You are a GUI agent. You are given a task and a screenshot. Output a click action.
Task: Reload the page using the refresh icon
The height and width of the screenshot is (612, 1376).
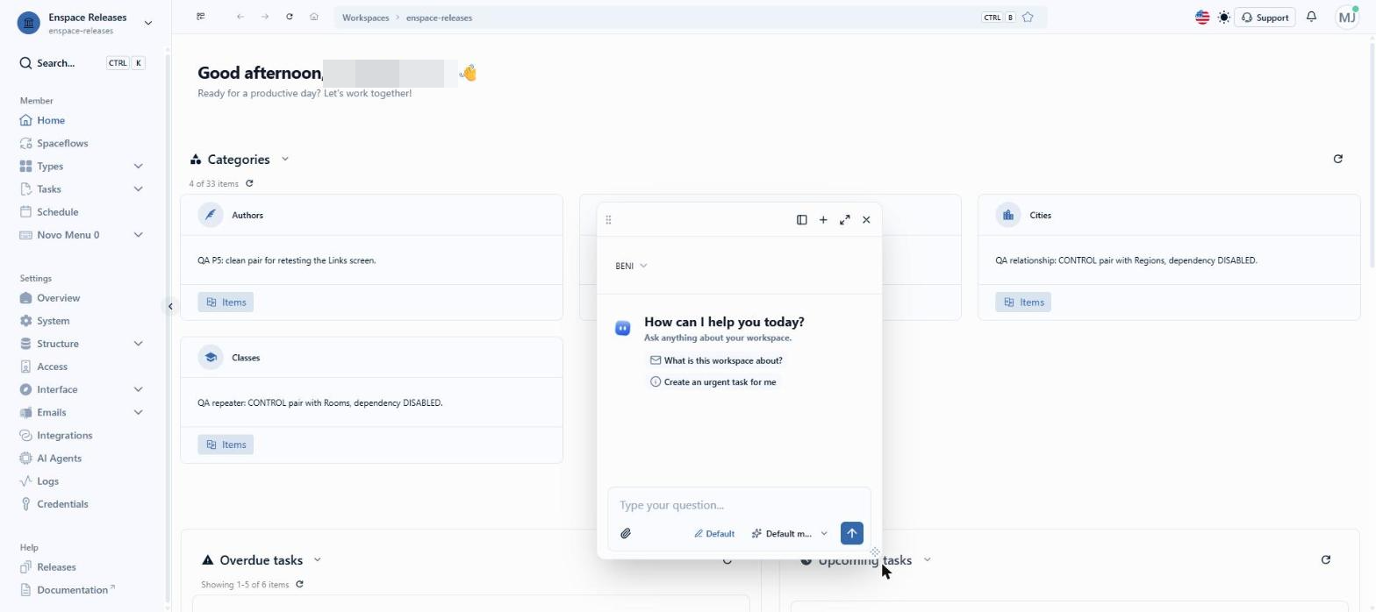290,17
